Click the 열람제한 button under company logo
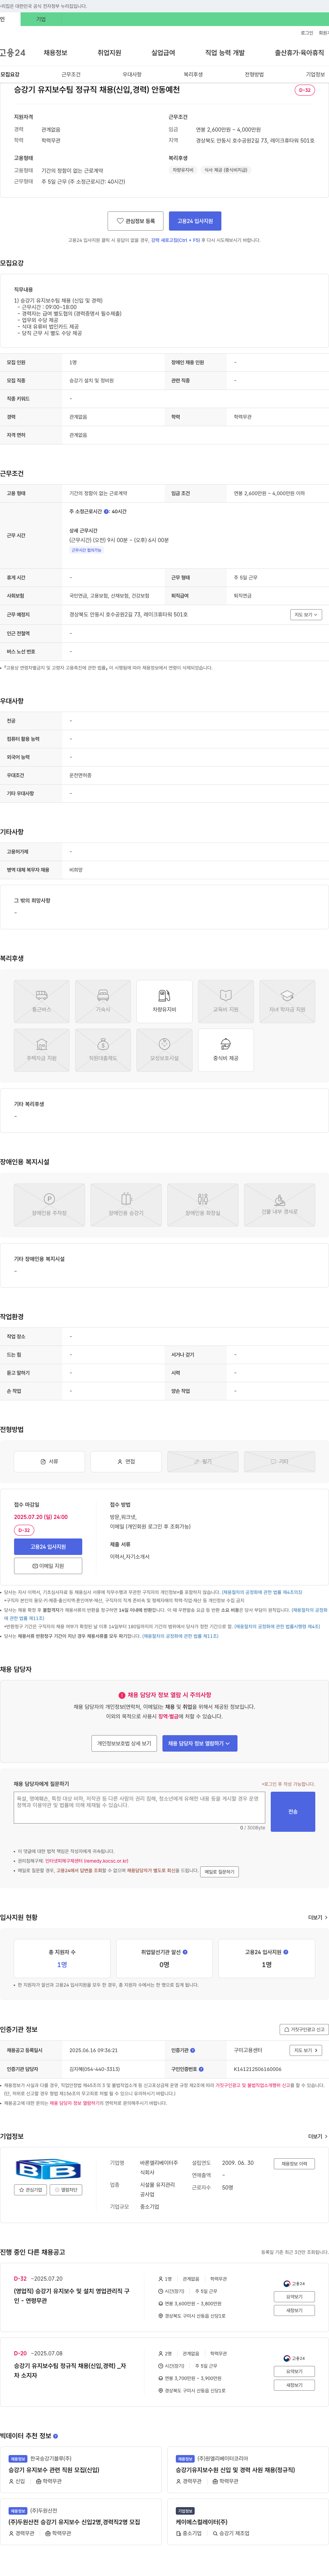 tap(66, 2189)
